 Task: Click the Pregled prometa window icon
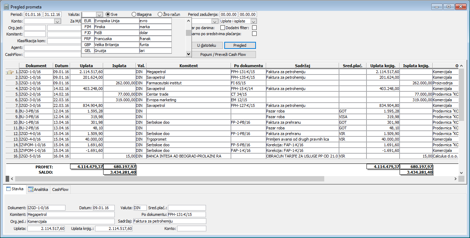point(6,7)
